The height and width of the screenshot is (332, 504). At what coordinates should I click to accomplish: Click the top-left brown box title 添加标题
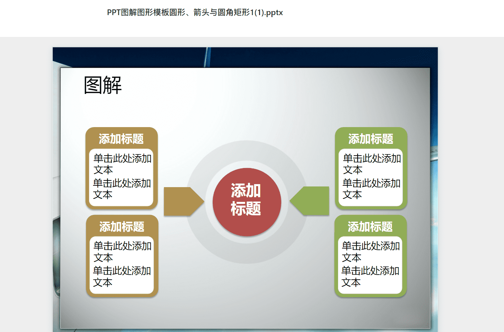click(x=121, y=139)
